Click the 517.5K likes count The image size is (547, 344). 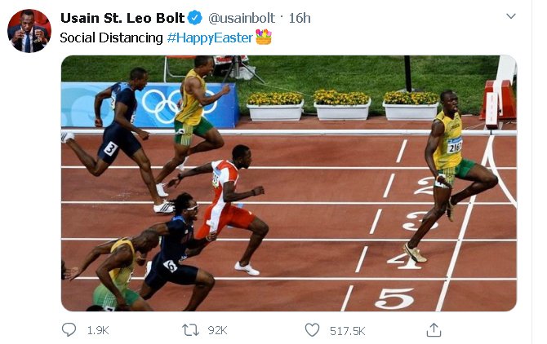(x=348, y=330)
